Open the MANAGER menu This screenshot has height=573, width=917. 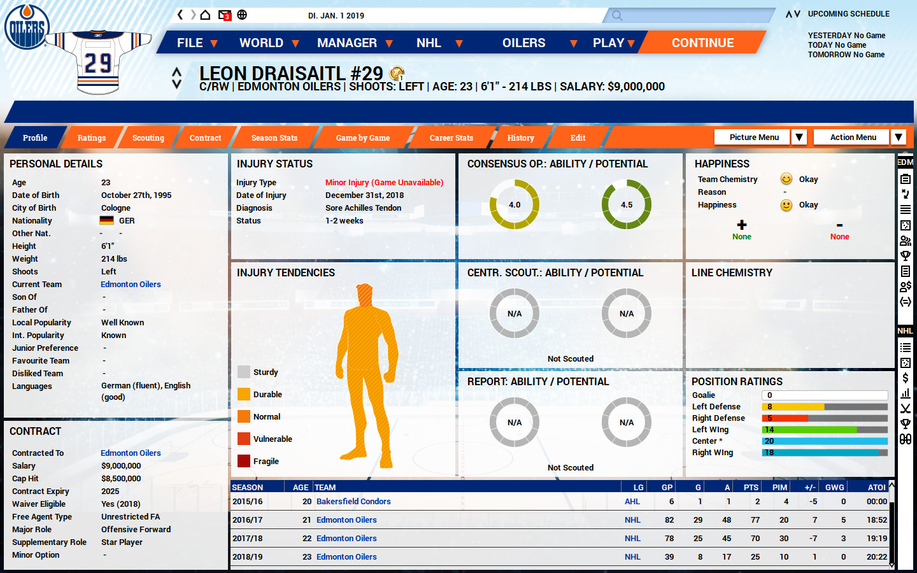coord(346,42)
